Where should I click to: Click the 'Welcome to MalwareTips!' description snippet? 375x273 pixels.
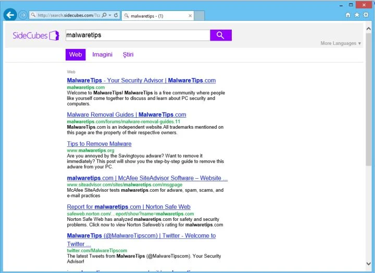coord(146,98)
